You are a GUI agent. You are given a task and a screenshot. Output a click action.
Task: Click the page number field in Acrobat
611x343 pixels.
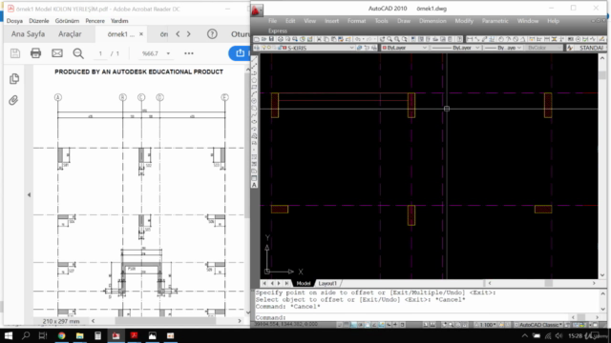pos(100,53)
